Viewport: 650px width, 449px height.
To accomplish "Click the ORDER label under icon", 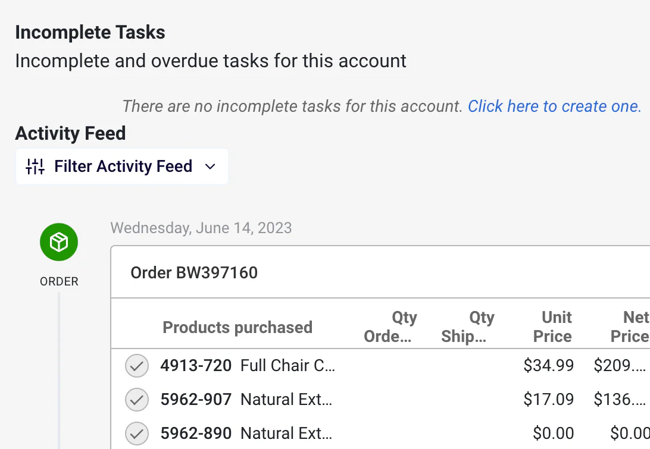I will click(x=59, y=282).
